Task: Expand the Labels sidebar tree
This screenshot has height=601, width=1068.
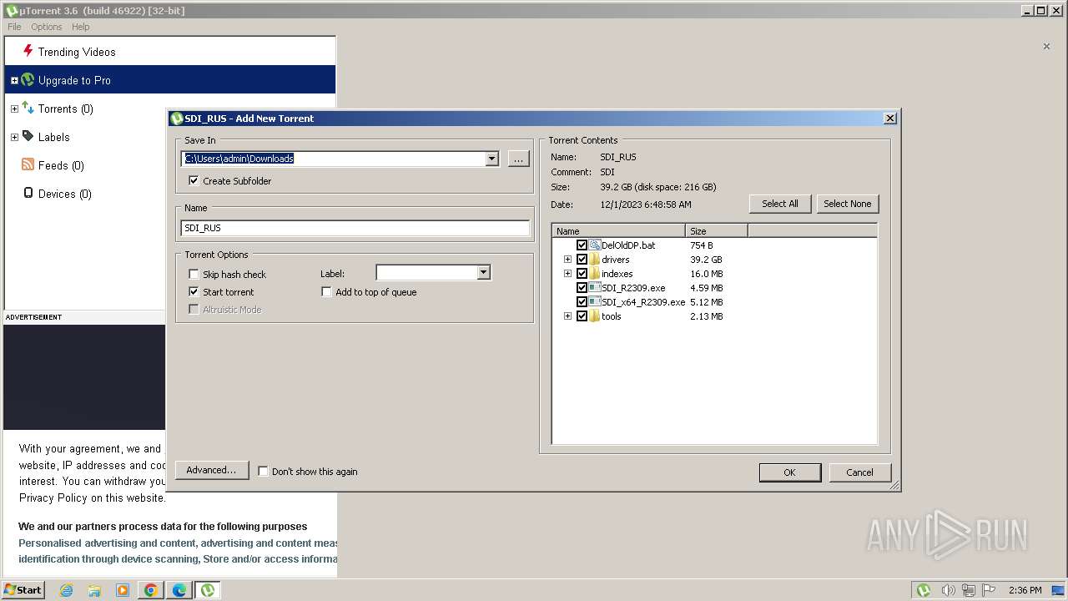Action: [x=14, y=137]
